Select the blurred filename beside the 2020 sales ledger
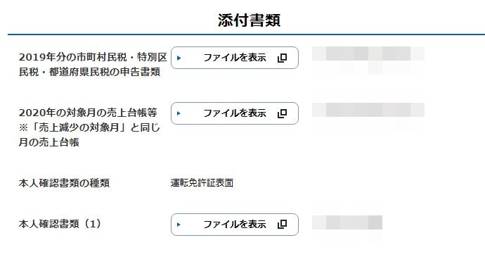 point(368,110)
